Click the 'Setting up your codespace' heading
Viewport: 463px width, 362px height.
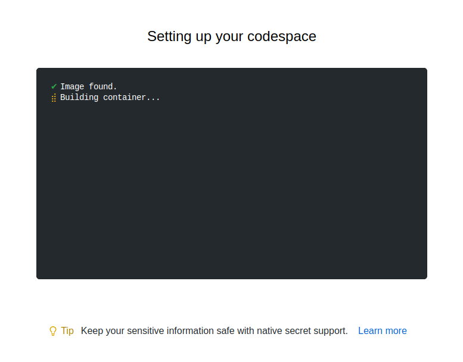point(232,36)
